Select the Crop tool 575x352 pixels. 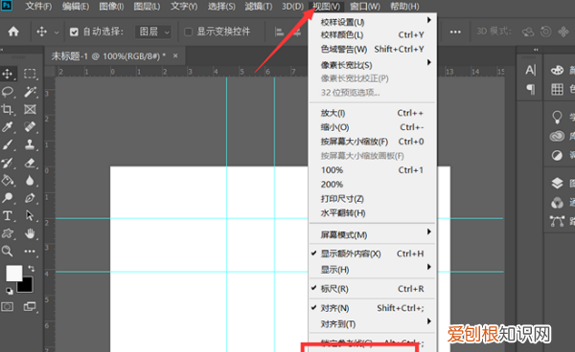pos(8,109)
